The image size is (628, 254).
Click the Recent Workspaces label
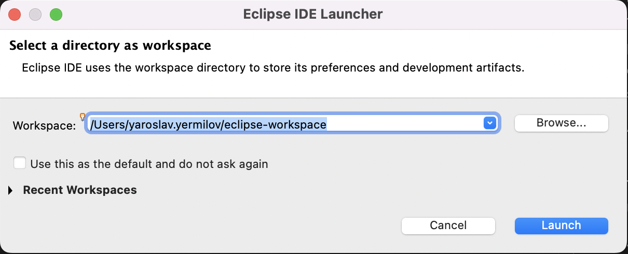pyautogui.click(x=80, y=190)
